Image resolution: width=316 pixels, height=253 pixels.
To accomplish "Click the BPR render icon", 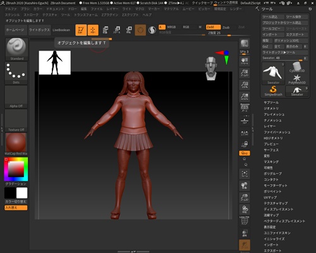I will [245, 44].
